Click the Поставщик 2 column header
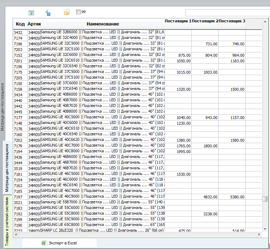 tap(205, 21)
